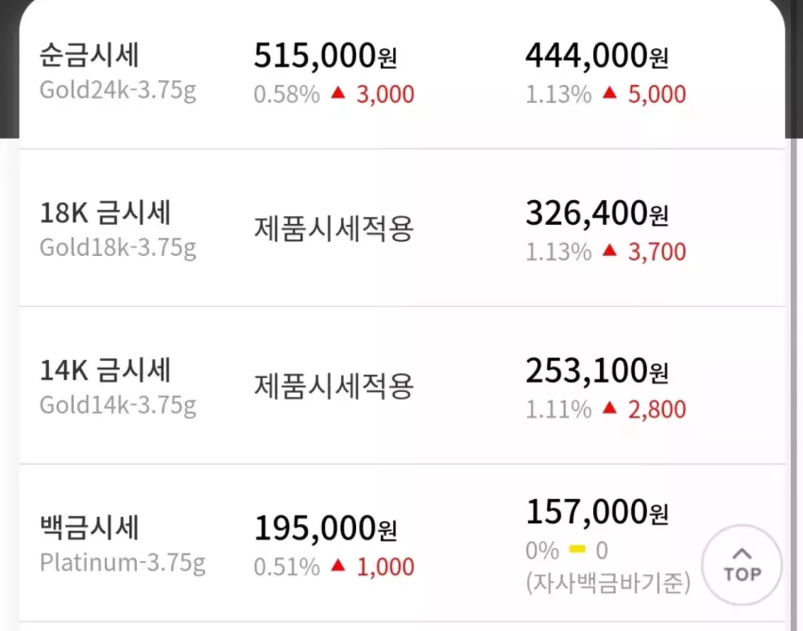The image size is (803, 631).
Task: Click red up arrow beside 3,000
Action: (338, 93)
